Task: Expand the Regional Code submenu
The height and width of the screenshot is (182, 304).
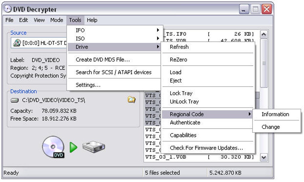Action: (208, 114)
